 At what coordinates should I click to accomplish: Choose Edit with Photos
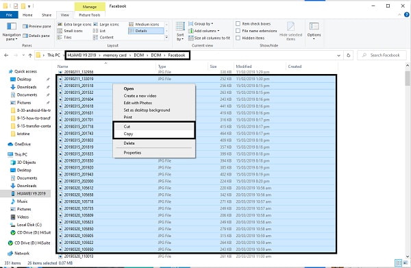(x=154, y=103)
